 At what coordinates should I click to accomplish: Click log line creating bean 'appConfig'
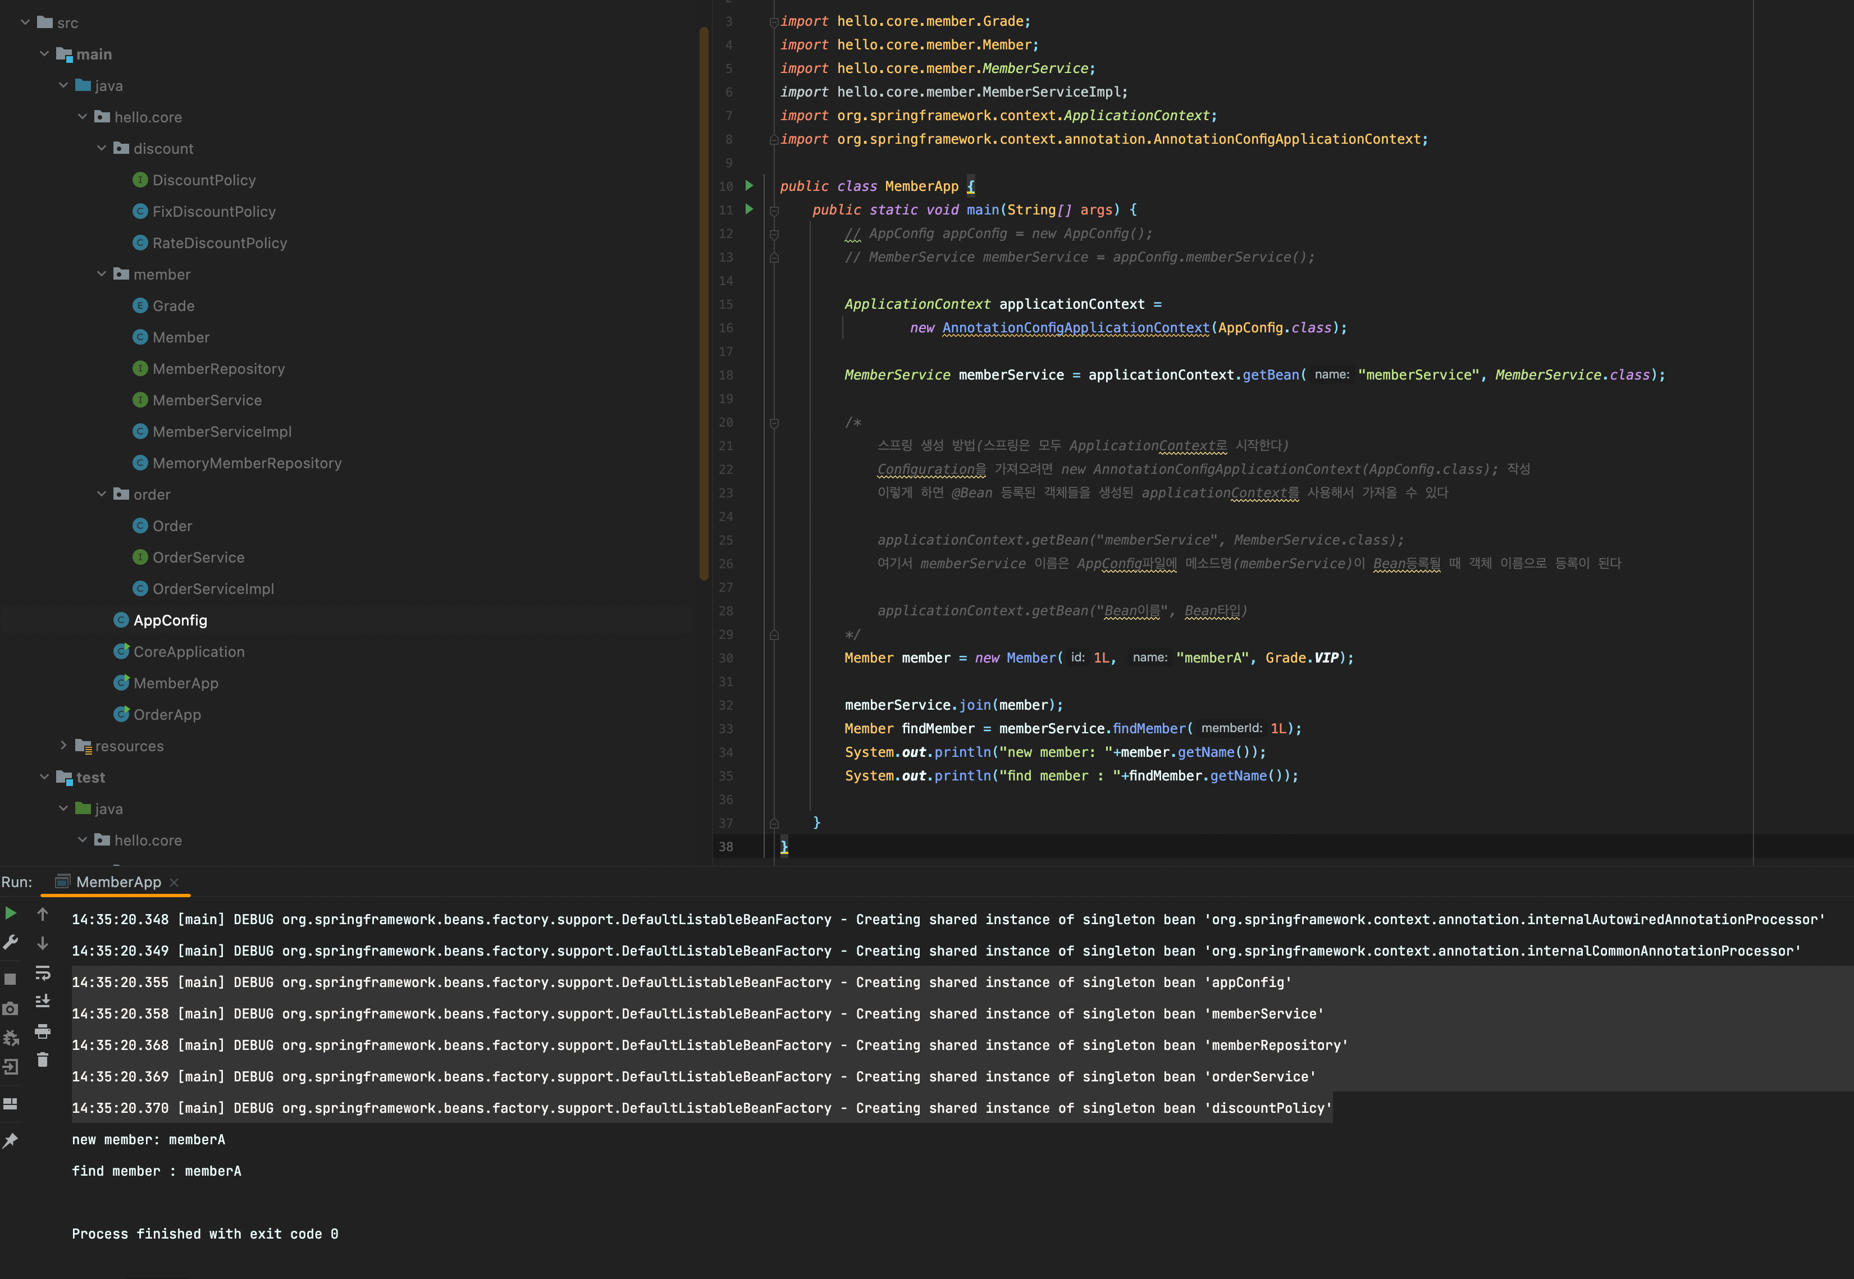coord(681,983)
